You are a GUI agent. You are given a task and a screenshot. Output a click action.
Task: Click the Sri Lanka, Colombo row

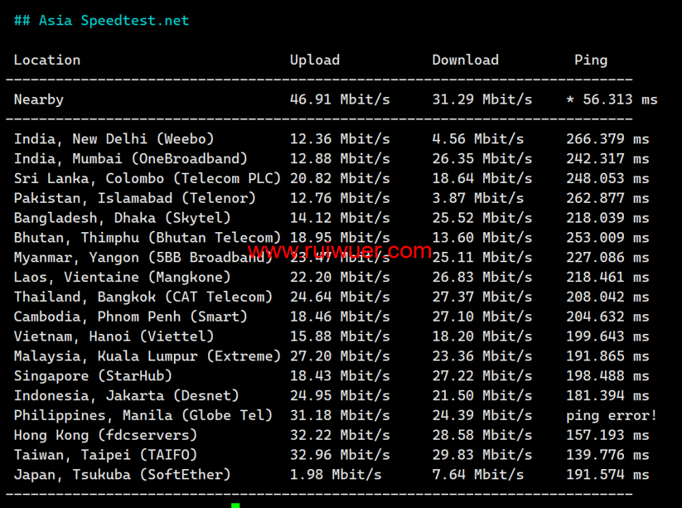[x=147, y=179]
